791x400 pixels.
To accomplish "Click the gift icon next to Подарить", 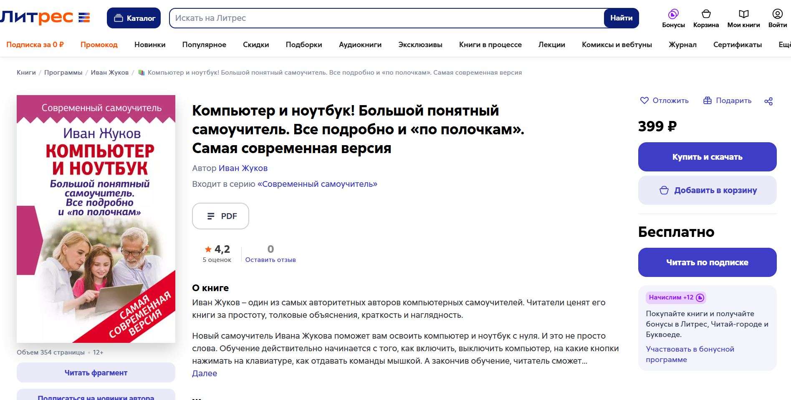I will (708, 101).
